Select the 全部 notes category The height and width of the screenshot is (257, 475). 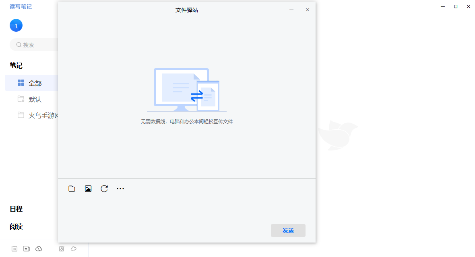(31, 83)
